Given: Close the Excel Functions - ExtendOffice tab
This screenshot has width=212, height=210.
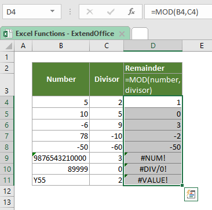Looking at the screenshot, I should coord(122,34).
